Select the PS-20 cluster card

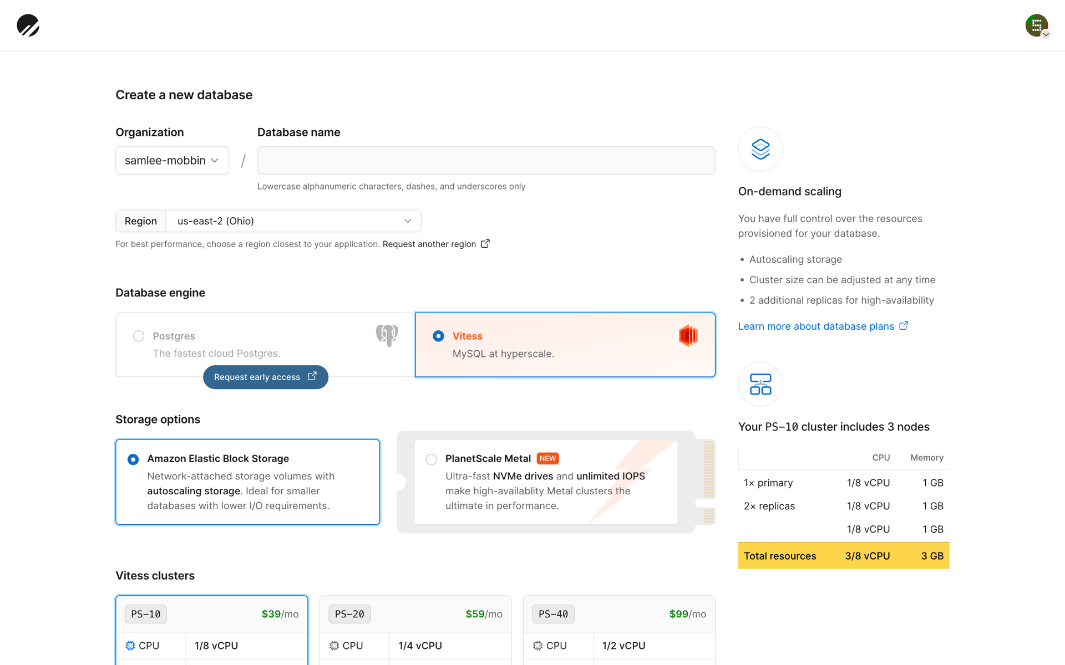click(415, 630)
